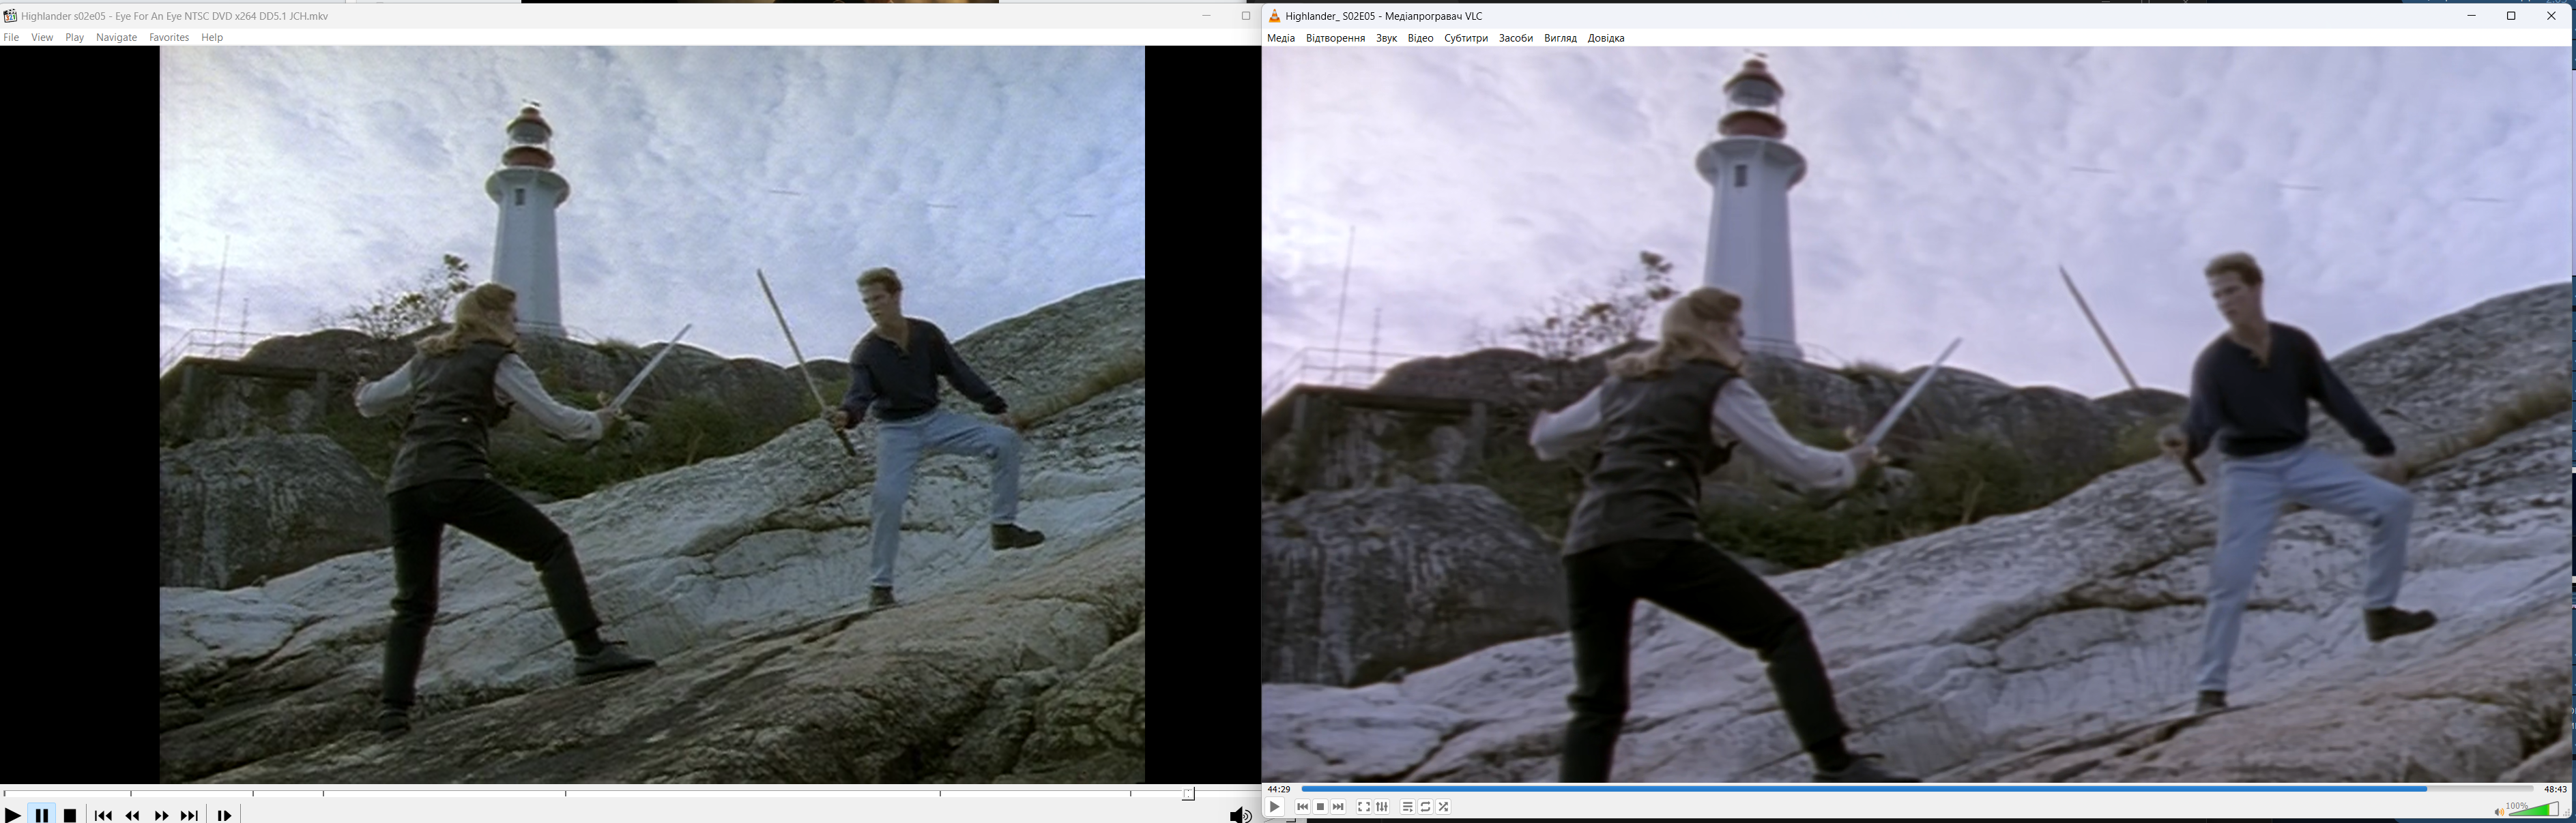
Task: Maximize the MPC window
Action: click(x=1245, y=16)
